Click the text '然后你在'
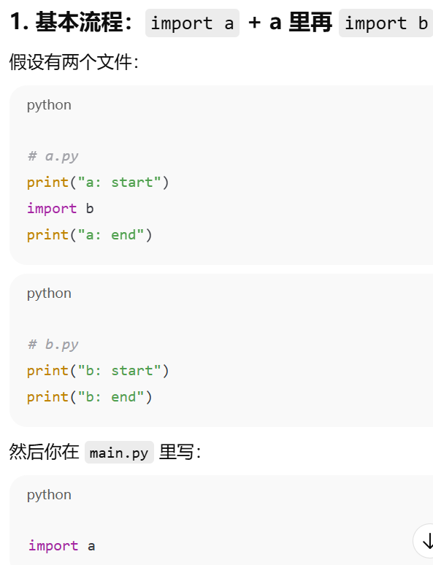This screenshot has height=565, width=433. [44, 452]
